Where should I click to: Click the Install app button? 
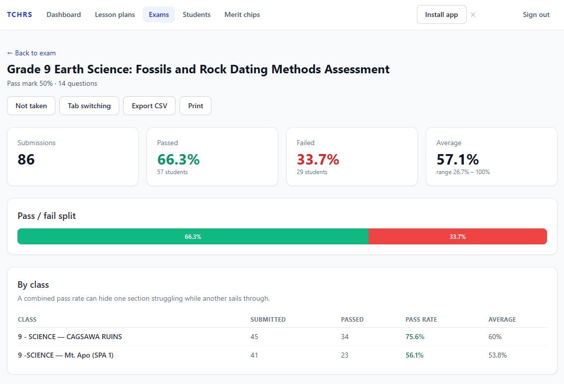point(441,15)
